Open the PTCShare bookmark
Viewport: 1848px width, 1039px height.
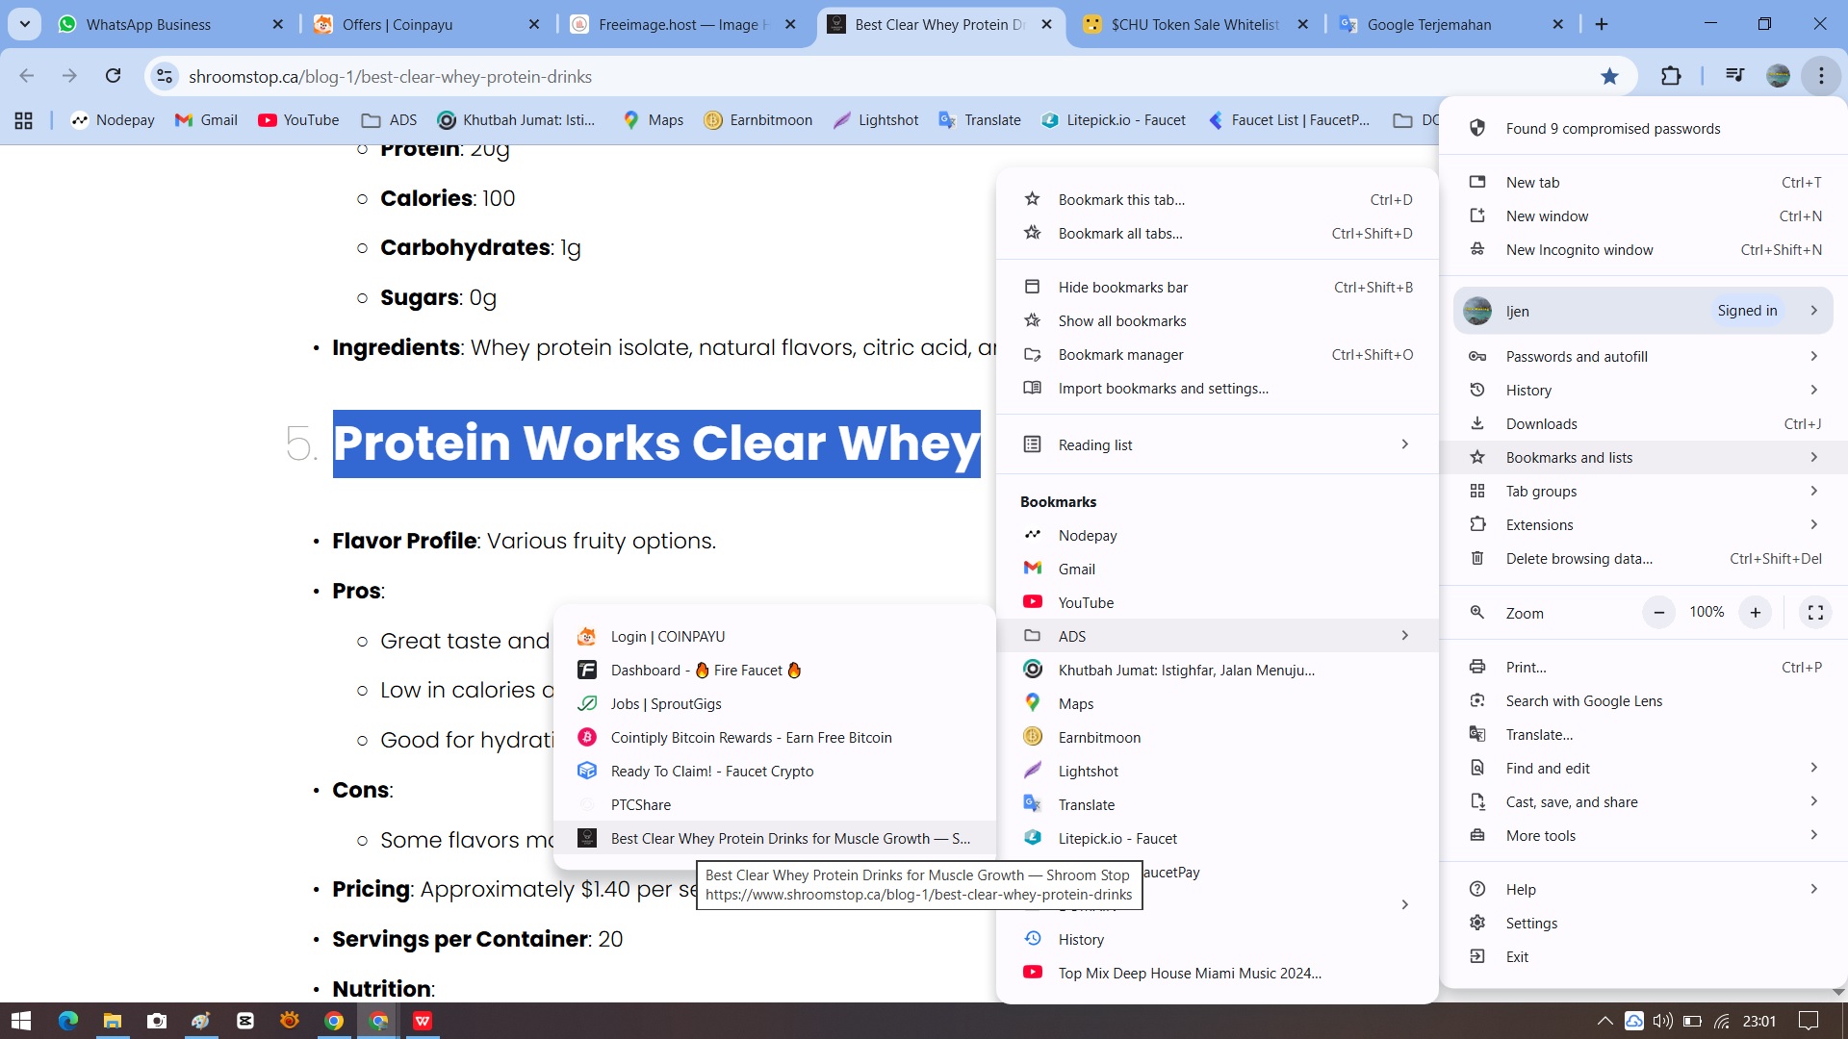[x=775, y=804]
